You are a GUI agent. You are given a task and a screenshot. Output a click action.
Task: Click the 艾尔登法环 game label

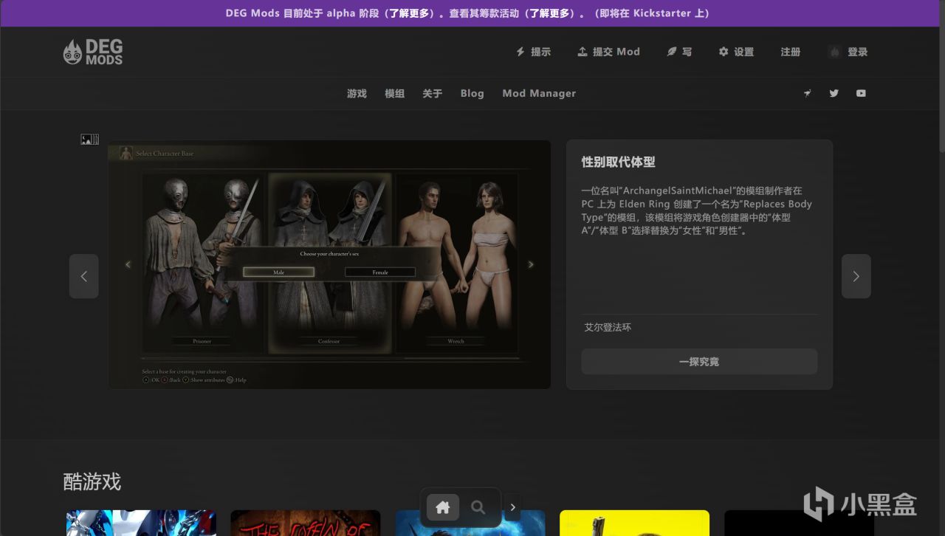608,327
